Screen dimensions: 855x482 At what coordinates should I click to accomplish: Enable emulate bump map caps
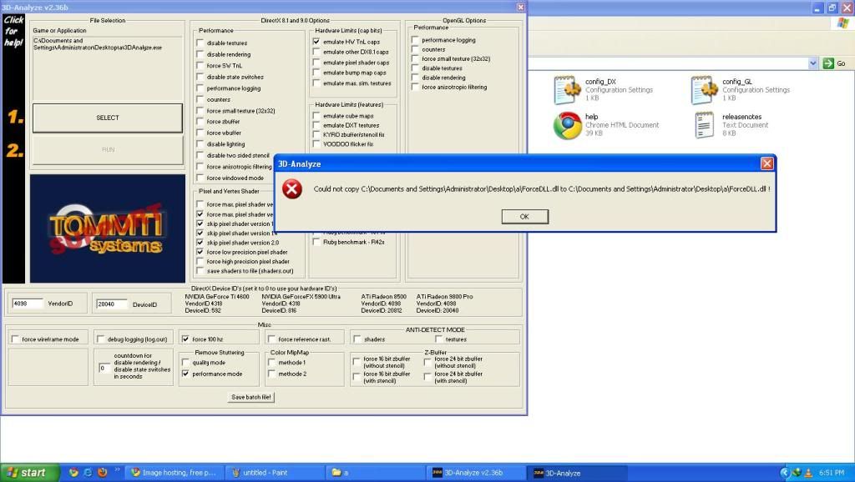coord(316,73)
